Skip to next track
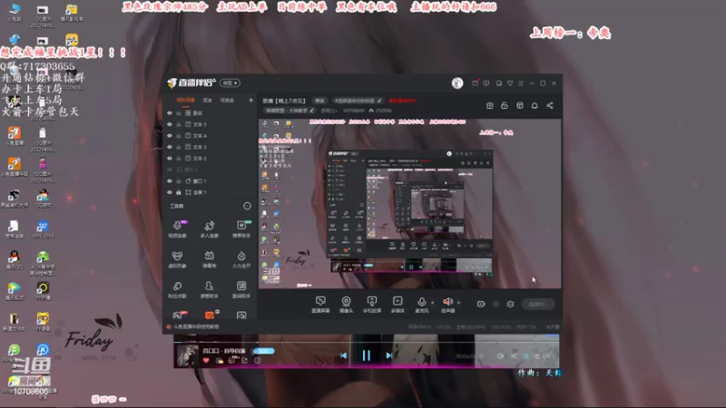Screen dimensions: 726x408 pos(389,355)
